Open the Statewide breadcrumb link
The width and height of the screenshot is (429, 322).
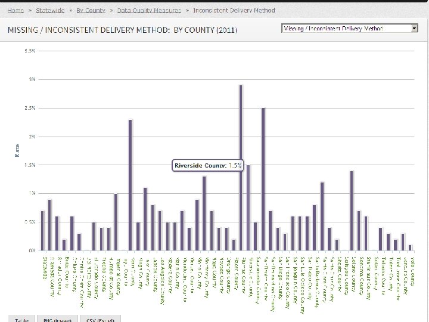pyautogui.click(x=50, y=10)
